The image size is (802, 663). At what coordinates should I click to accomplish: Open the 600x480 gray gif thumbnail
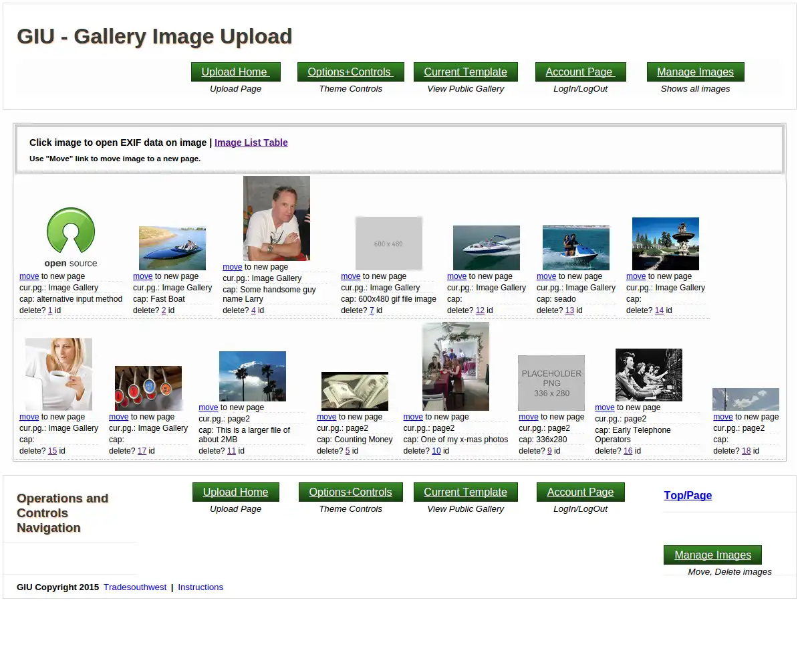(x=389, y=244)
